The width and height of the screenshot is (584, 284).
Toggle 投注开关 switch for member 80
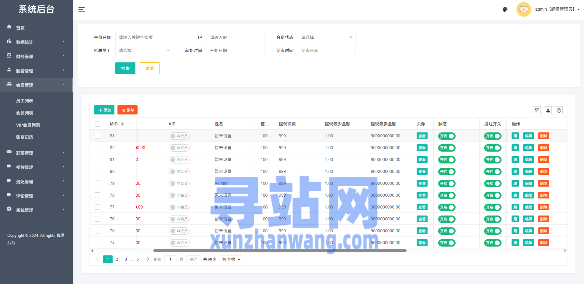coord(492,172)
